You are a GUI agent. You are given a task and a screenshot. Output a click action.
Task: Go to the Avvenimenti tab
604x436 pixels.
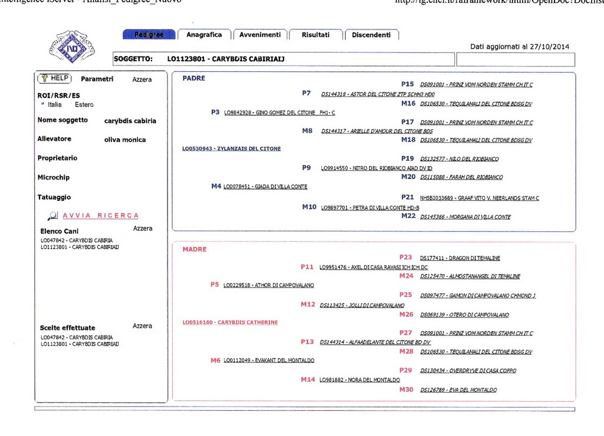tap(260, 35)
